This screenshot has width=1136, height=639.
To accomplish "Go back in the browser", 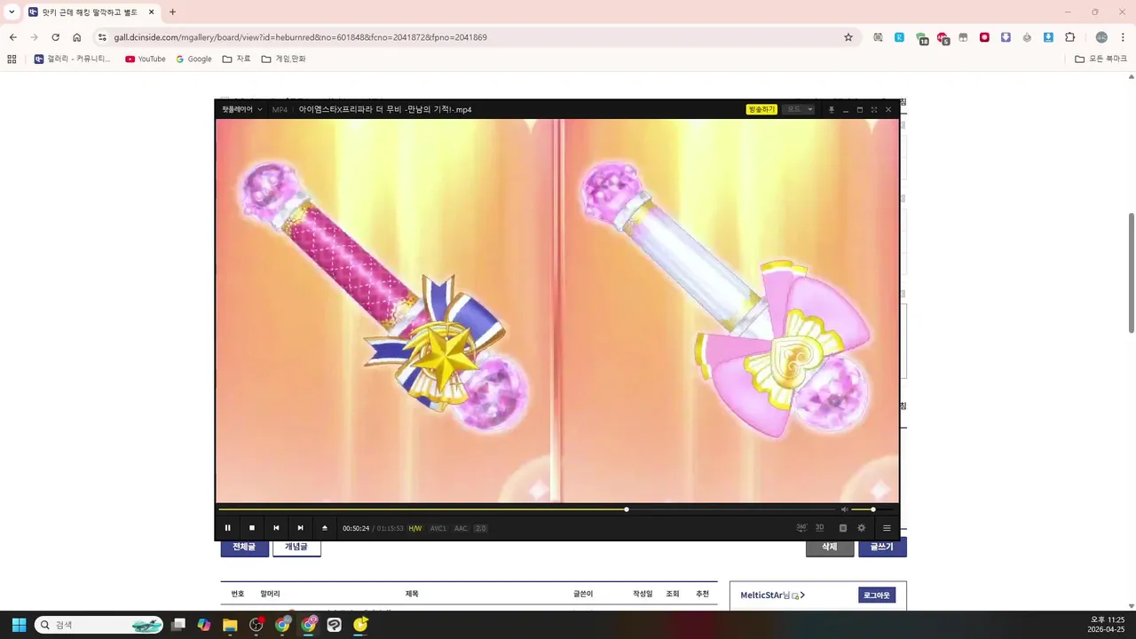I will click(x=12, y=37).
